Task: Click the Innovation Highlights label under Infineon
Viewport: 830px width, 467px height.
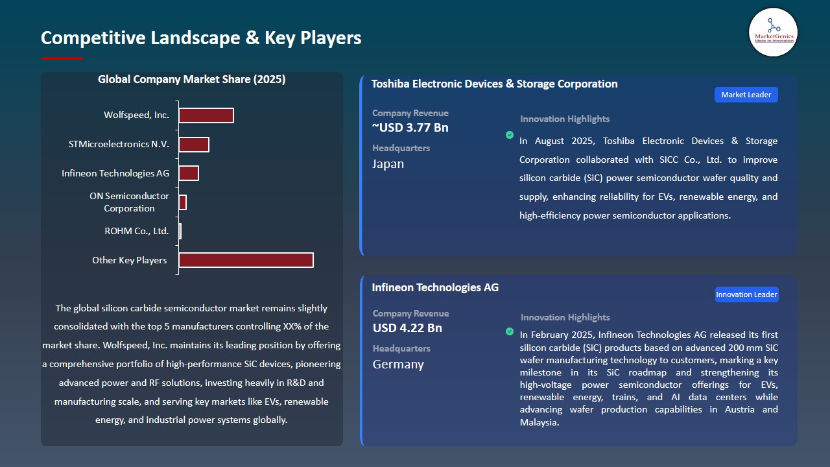Action: click(564, 317)
